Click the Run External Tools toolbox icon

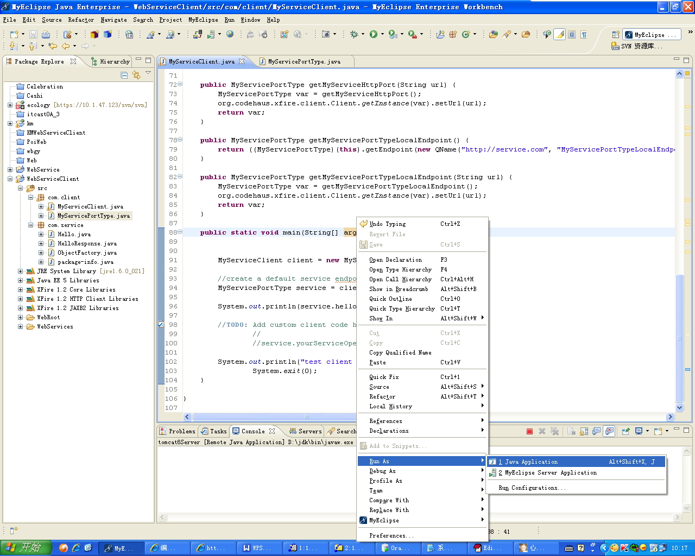click(x=413, y=34)
